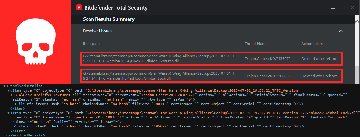Click threat name Trojan.GenericKD.74369721 in results table
This screenshot has height=137, width=360.
click(269, 59)
